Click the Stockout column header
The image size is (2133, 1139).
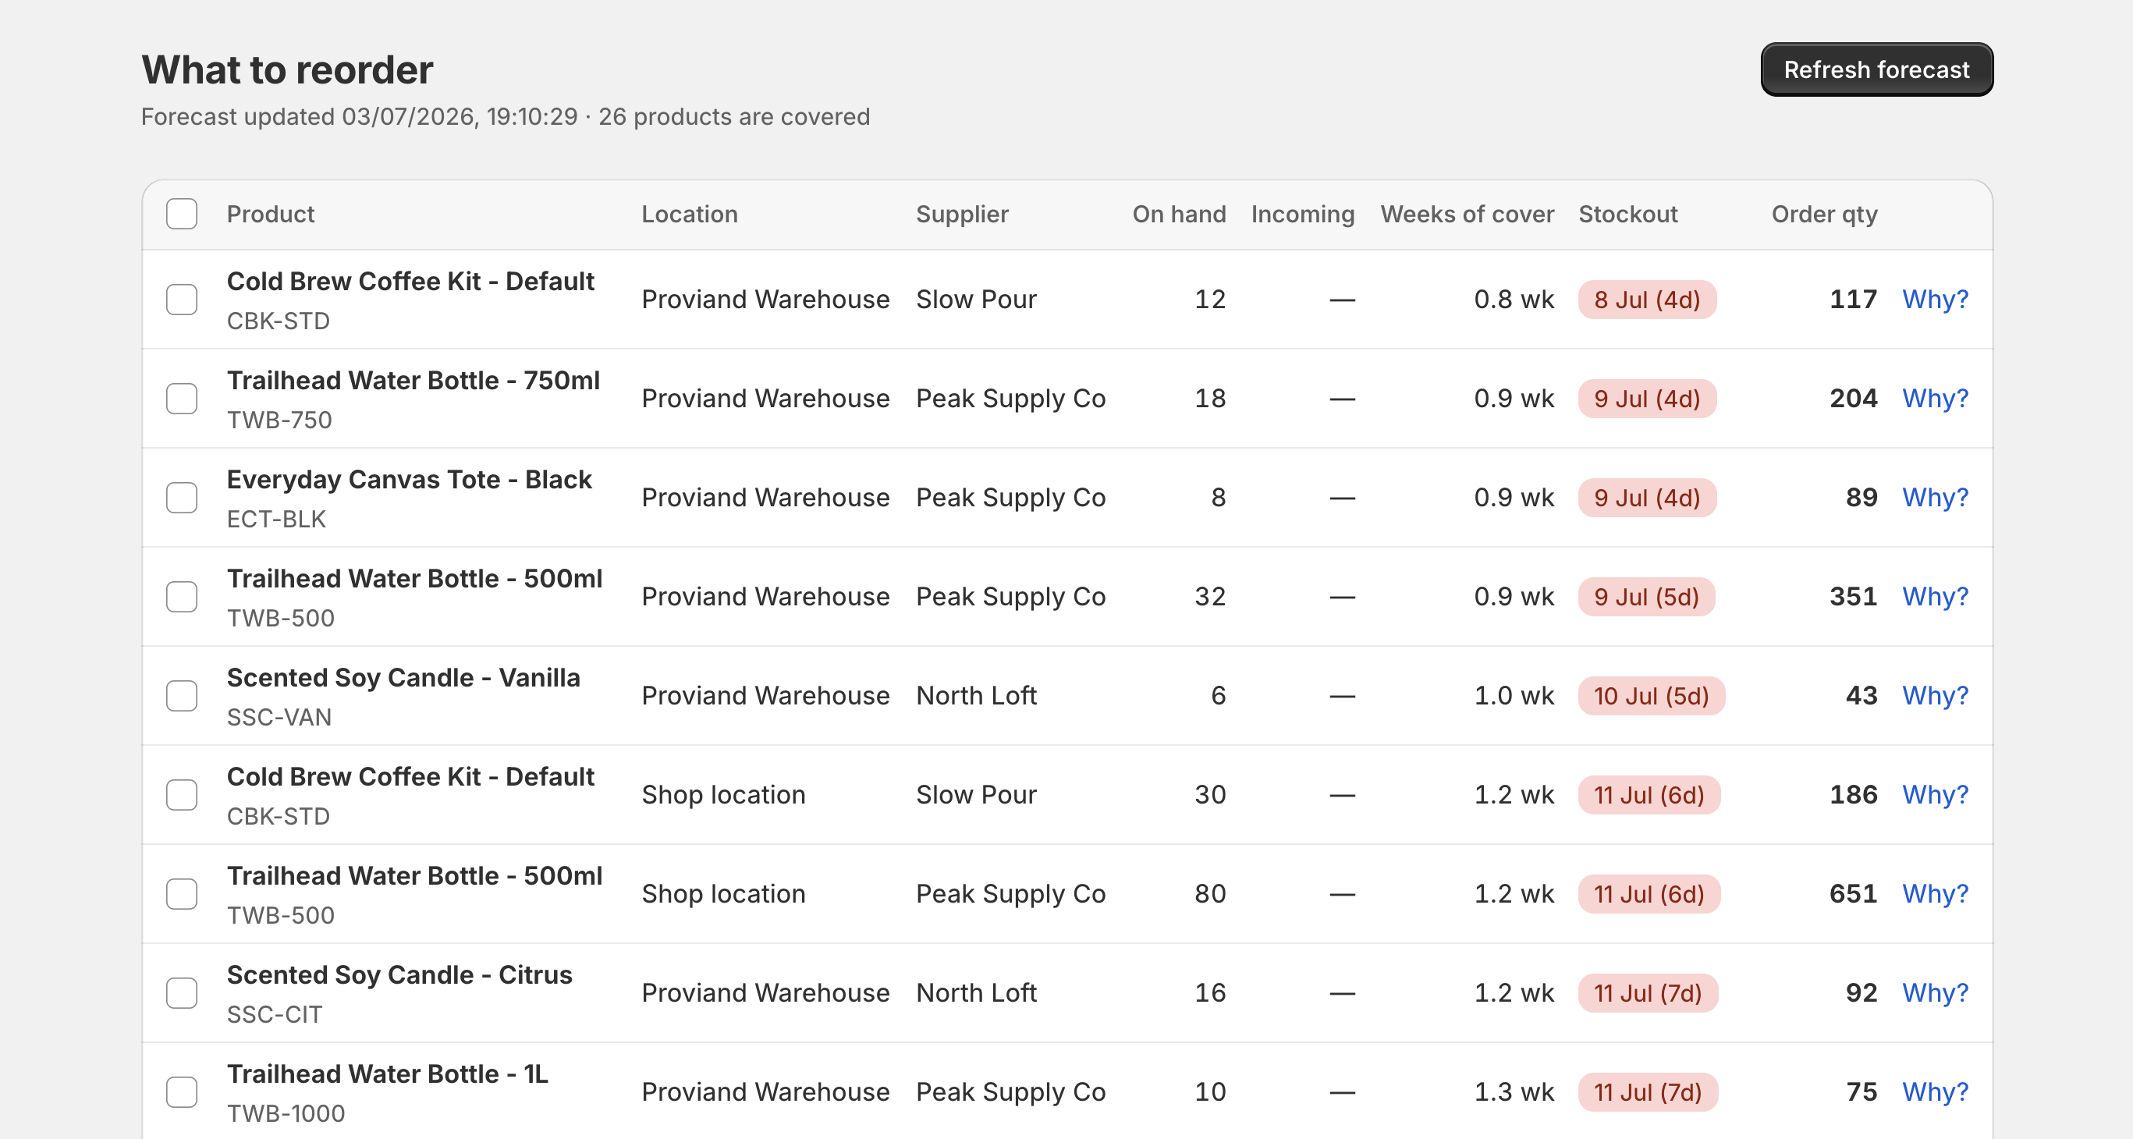click(1628, 215)
